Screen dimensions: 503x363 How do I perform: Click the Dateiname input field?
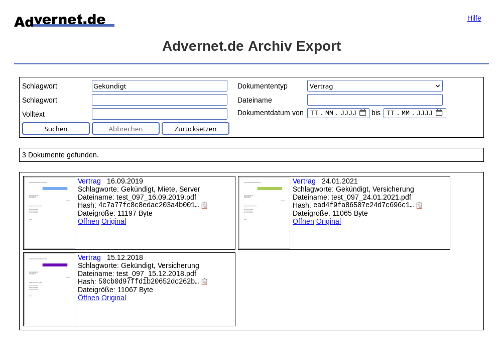tap(374, 100)
